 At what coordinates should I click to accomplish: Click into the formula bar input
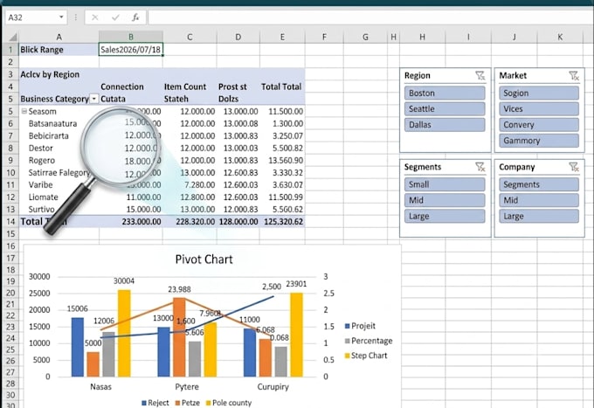click(x=370, y=17)
